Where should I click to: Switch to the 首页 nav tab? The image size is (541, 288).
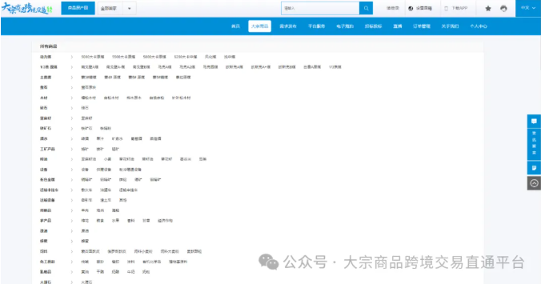(235, 26)
